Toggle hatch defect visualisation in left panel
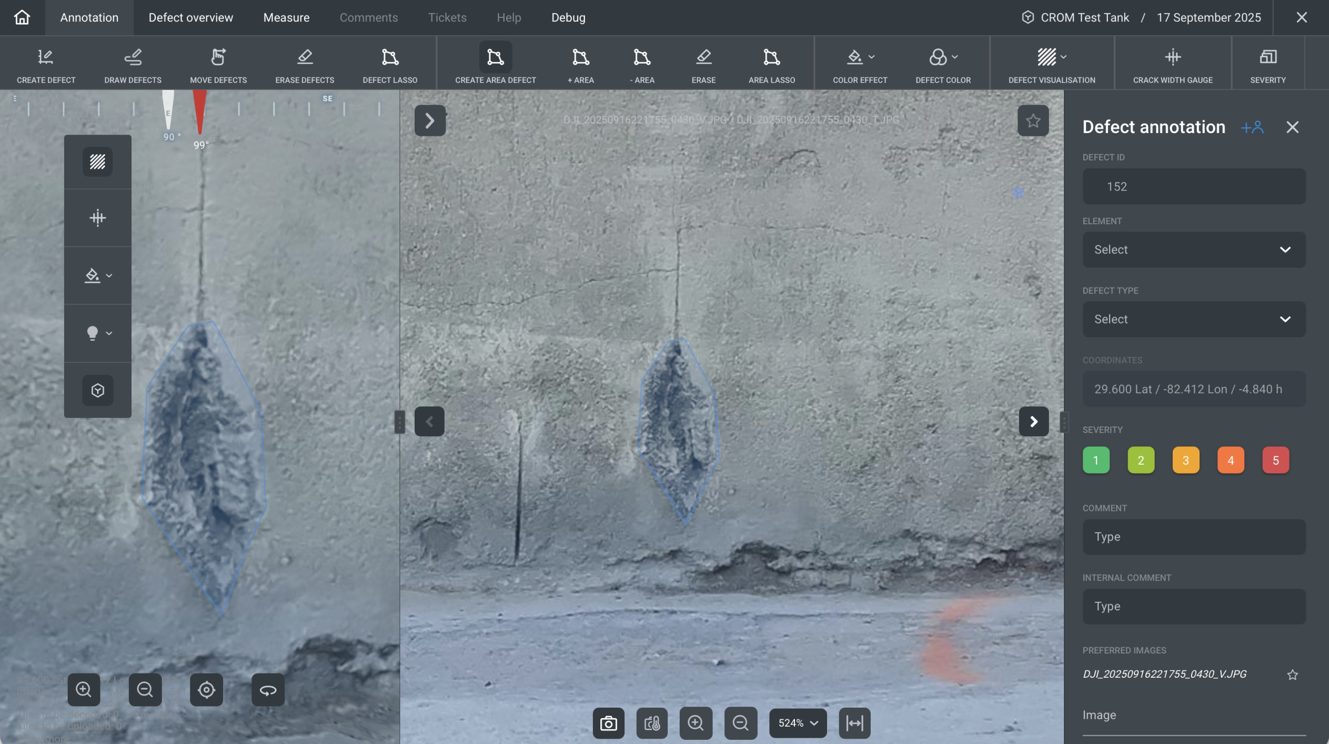The height and width of the screenshot is (744, 1329). [97, 162]
